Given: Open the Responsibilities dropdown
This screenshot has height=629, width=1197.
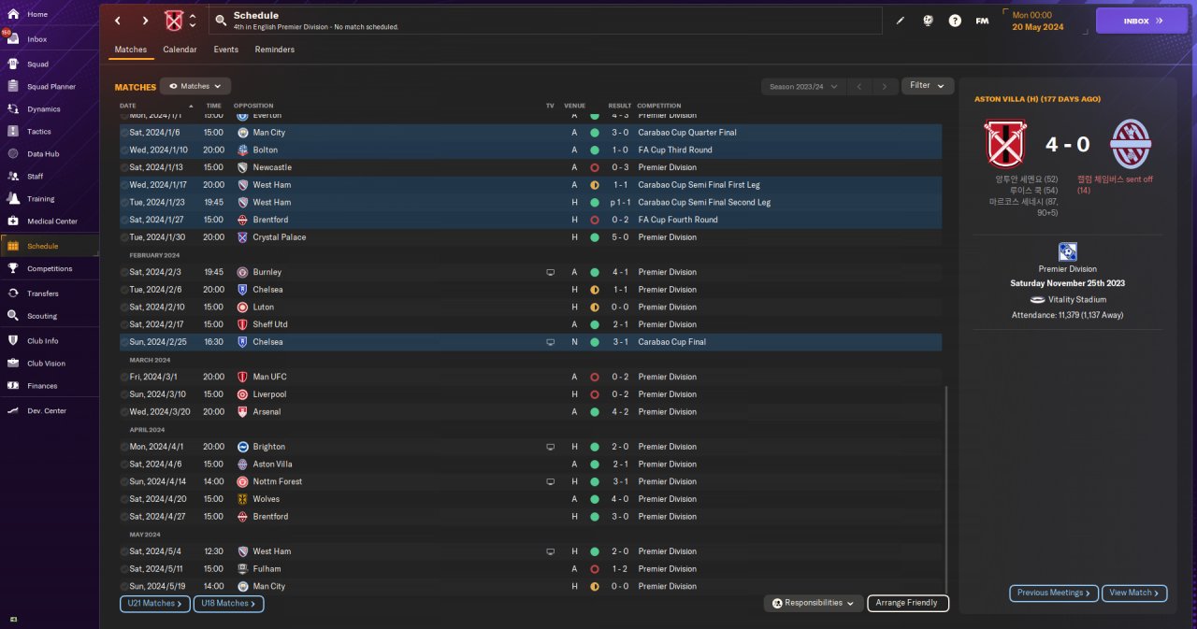Looking at the screenshot, I should point(813,603).
